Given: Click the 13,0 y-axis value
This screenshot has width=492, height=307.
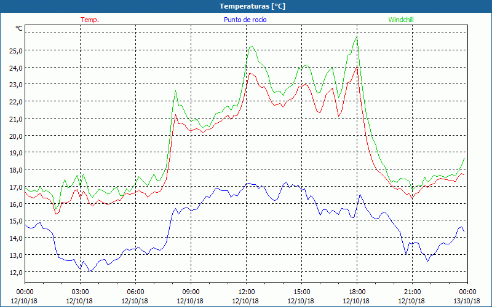Looking at the screenshot, I should click(16, 255).
